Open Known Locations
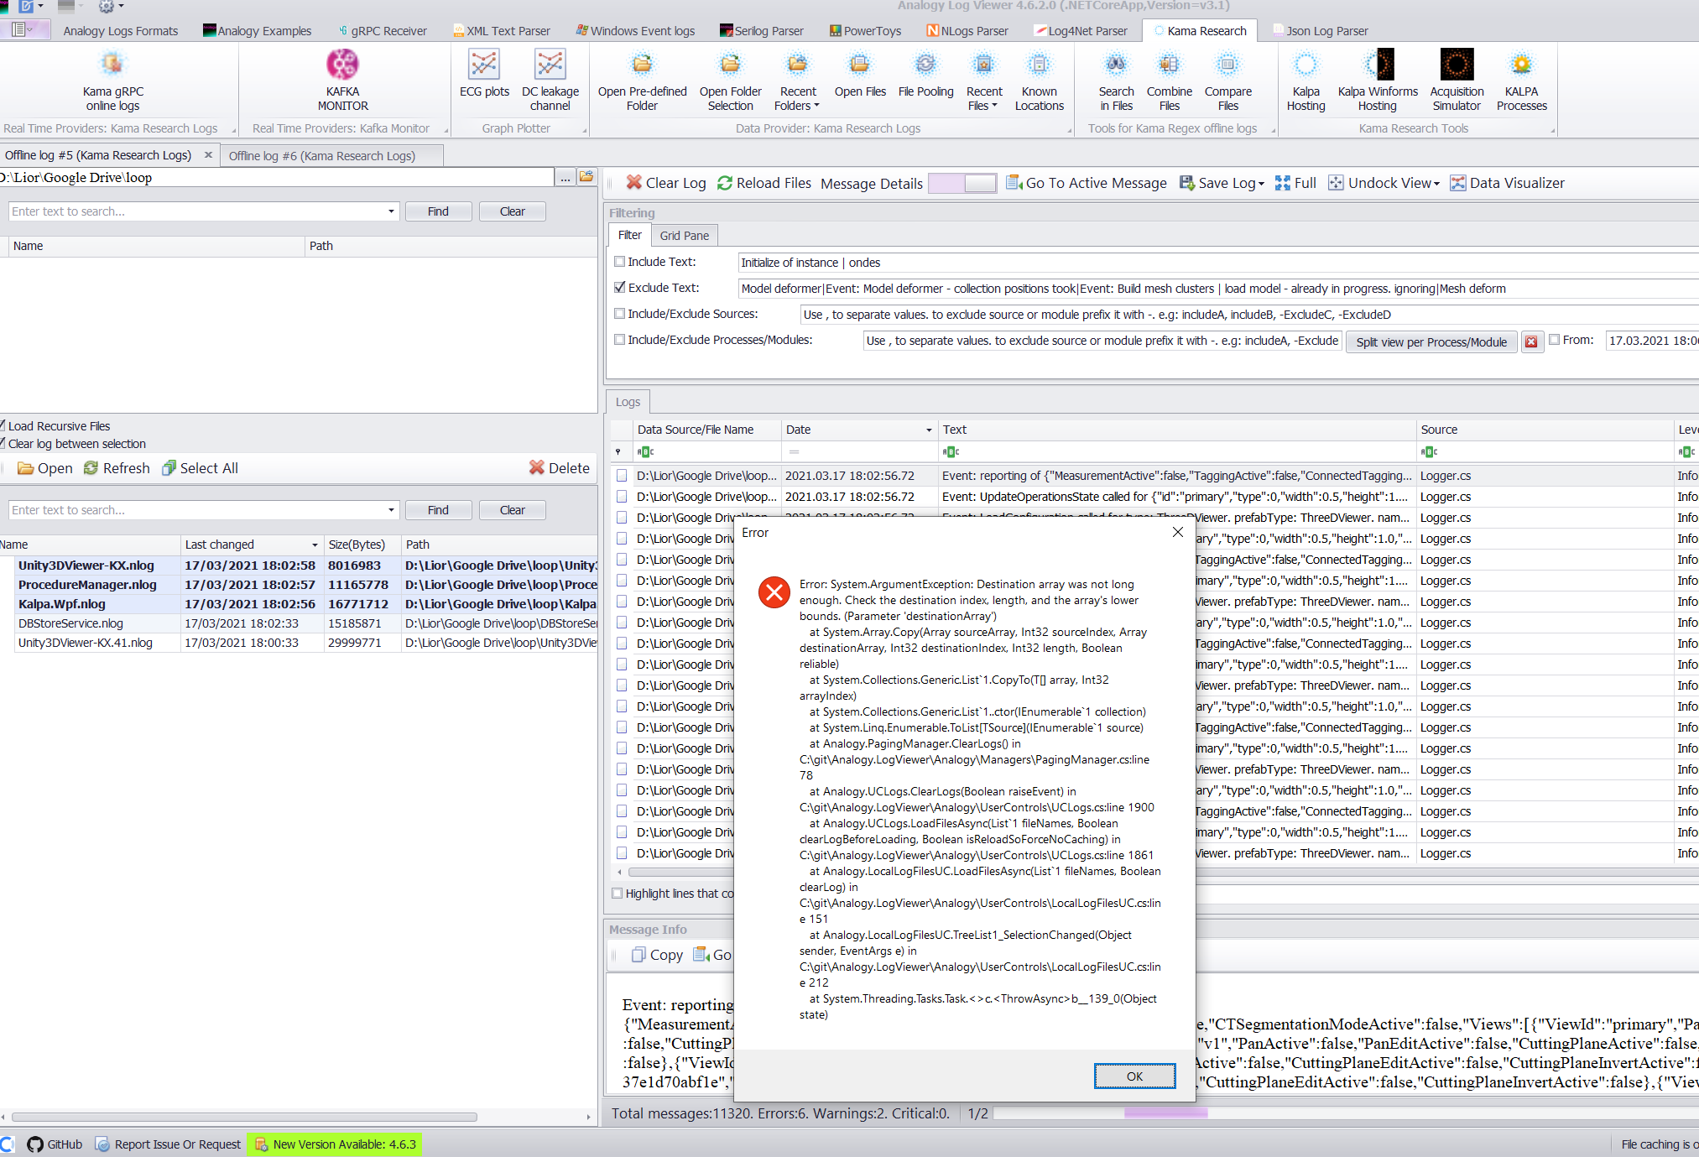1699x1157 pixels. tap(1039, 81)
